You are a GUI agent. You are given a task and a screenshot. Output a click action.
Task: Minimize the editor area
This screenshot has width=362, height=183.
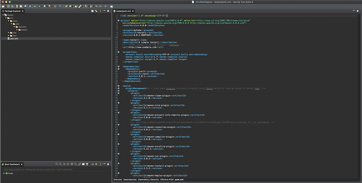(x=354, y=11)
